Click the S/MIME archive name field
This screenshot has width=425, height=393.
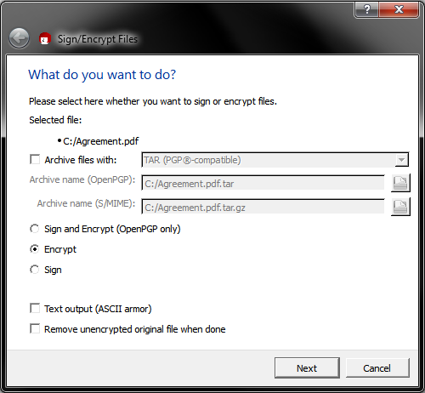(x=263, y=208)
